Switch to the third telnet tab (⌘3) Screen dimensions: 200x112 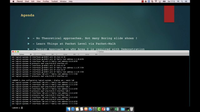coord(65,54)
